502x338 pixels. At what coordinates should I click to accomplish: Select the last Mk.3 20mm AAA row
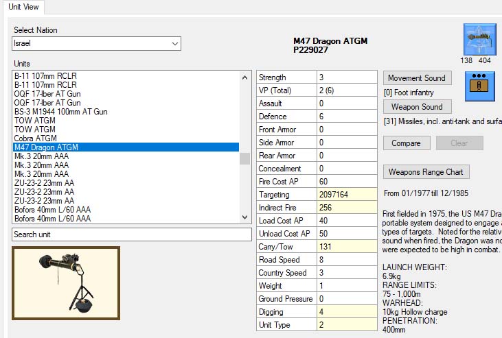coord(126,174)
